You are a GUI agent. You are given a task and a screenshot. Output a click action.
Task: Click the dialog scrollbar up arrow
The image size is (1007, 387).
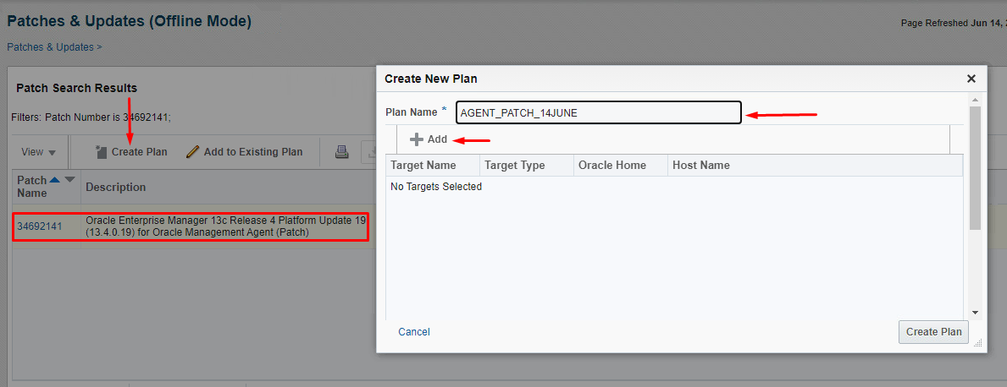(x=975, y=100)
